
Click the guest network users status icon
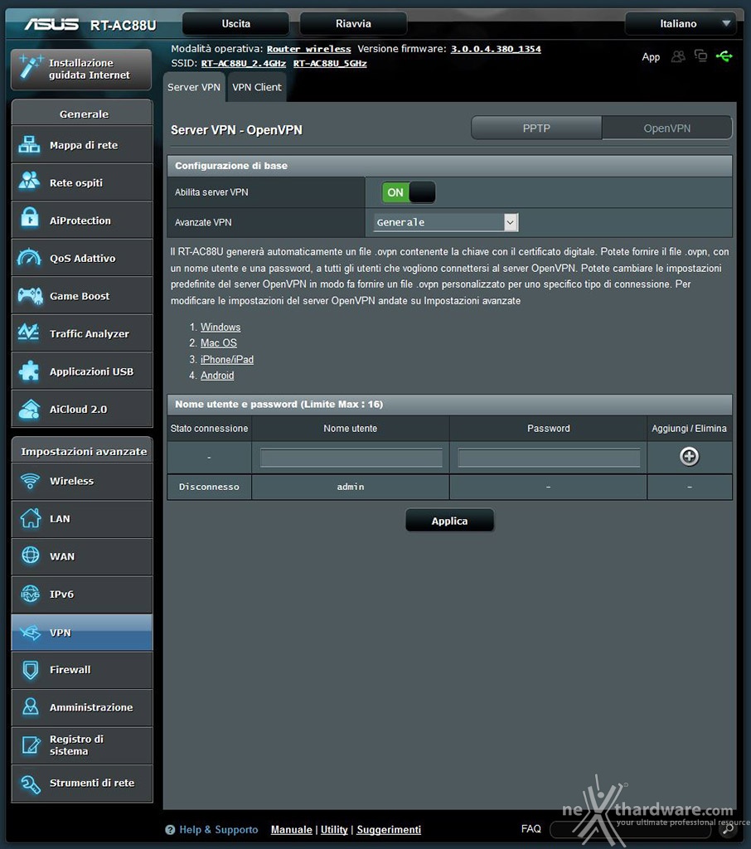[x=678, y=56]
